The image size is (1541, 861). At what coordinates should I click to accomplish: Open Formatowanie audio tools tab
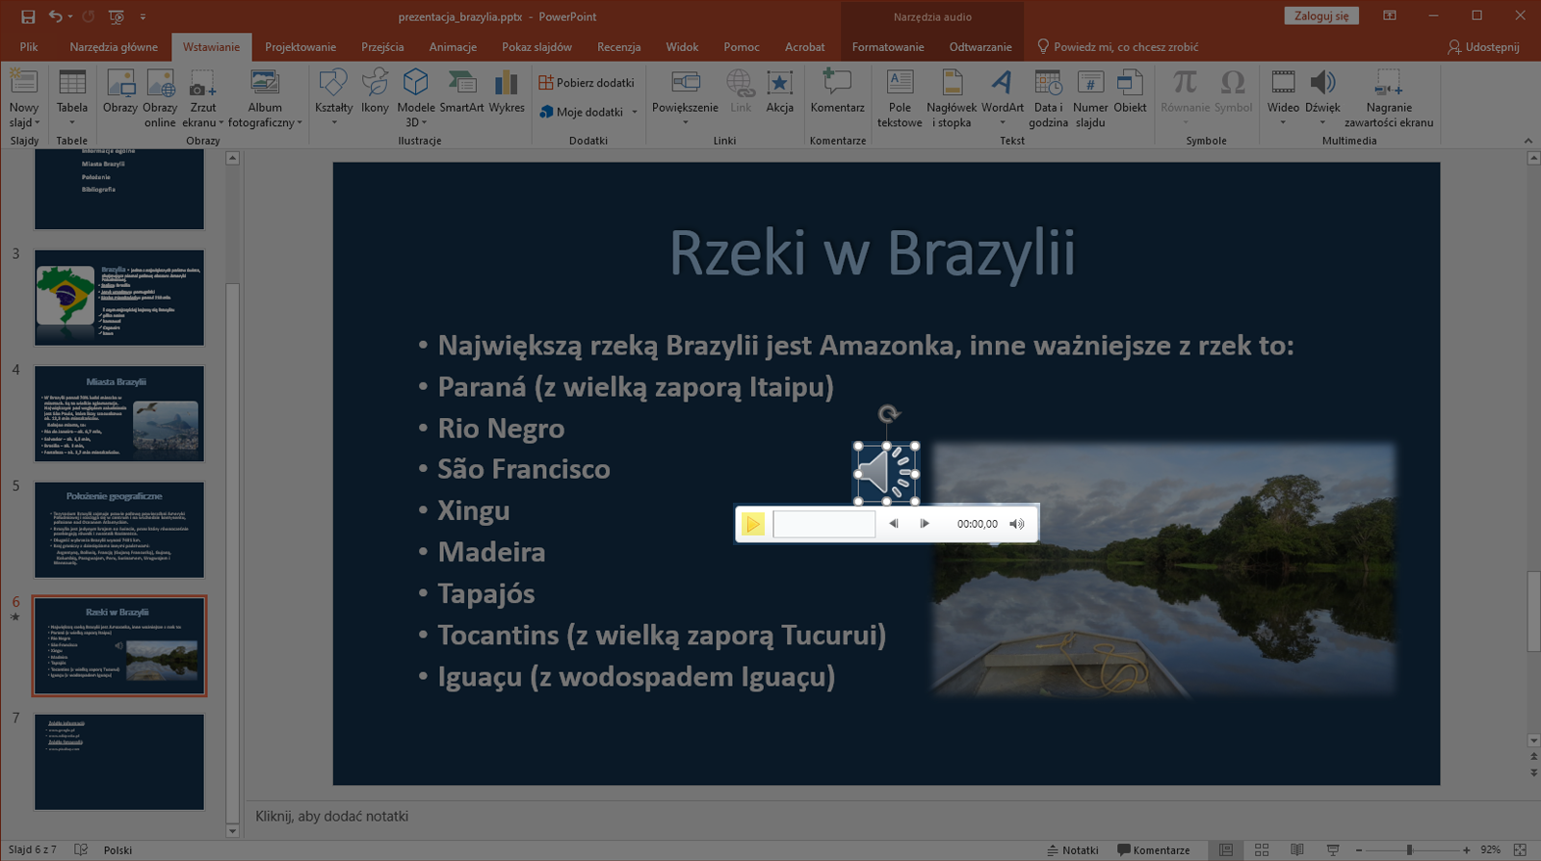point(888,46)
